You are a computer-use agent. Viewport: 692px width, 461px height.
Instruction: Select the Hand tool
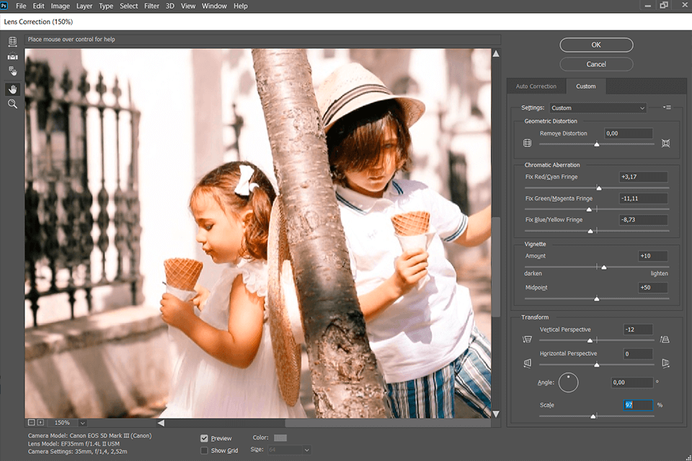[12, 89]
